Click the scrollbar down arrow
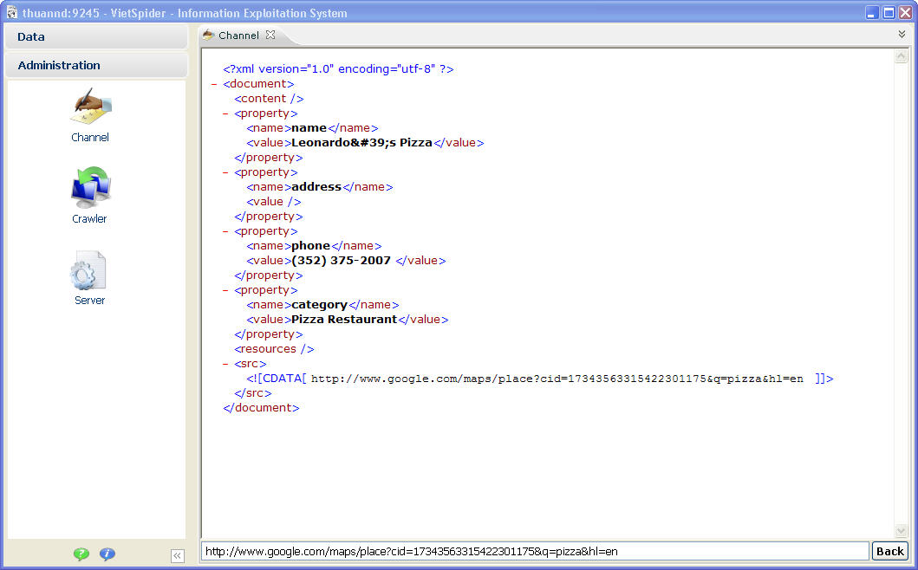The height and width of the screenshot is (570, 918). (901, 531)
